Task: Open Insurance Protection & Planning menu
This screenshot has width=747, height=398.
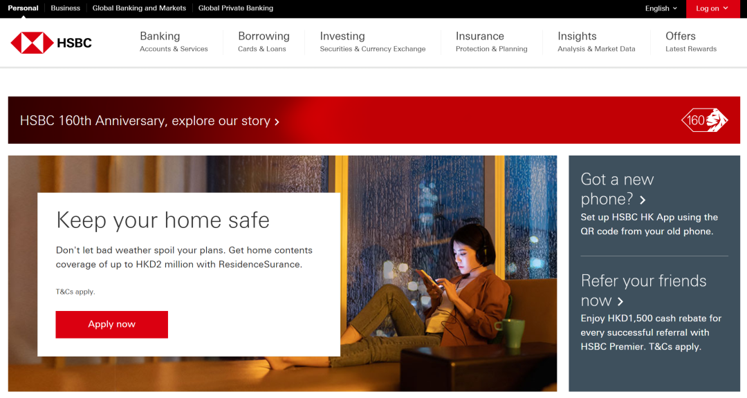Action: click(491, 42)
